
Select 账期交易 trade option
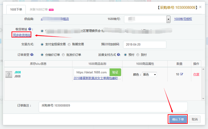pos(70,44)
